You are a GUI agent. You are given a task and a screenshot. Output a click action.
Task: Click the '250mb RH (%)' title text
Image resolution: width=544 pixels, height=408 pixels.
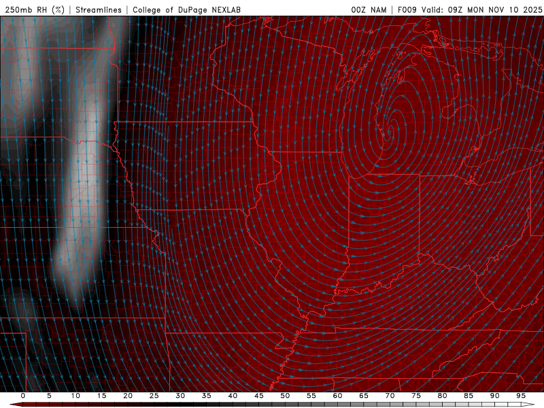coord(35,10)
